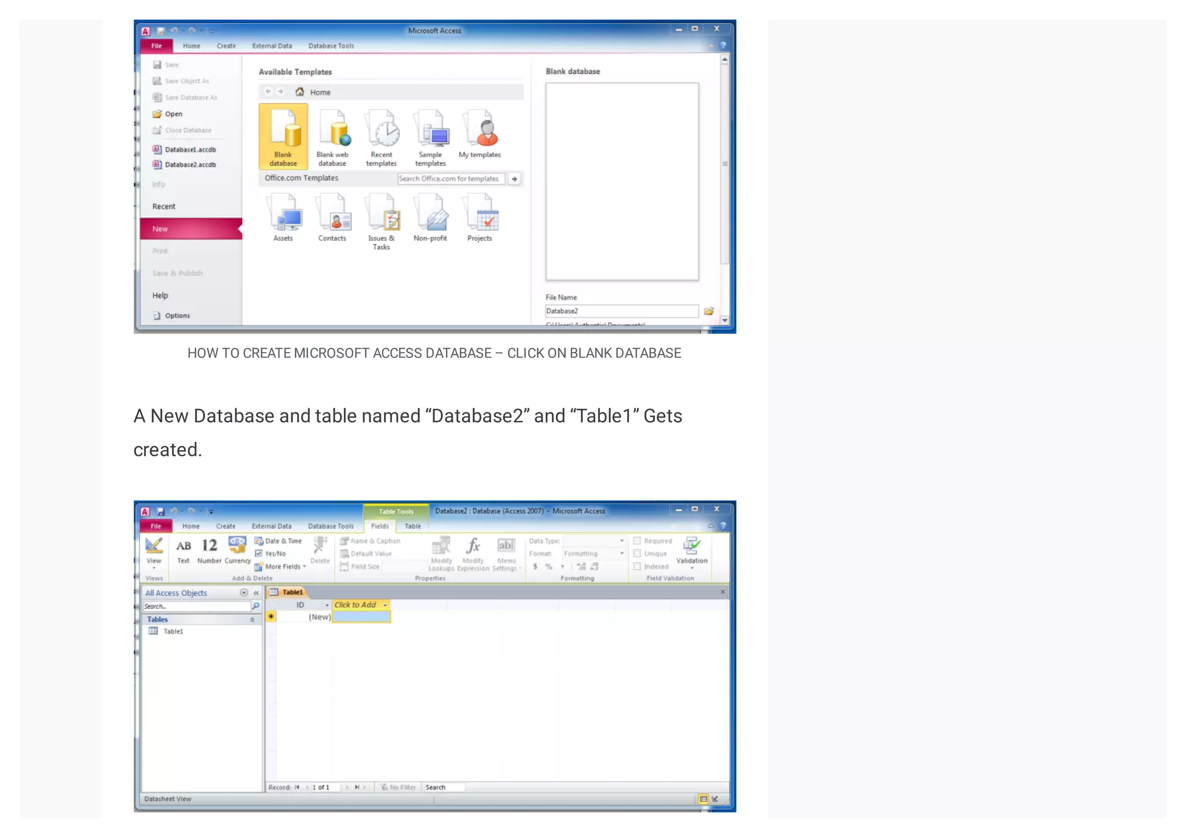The width and height of the screenshot is (1186, 838).
Task: Click Save icon in lower window quick access toolbar
Action: pyautogui.click(x=160, y=511)
